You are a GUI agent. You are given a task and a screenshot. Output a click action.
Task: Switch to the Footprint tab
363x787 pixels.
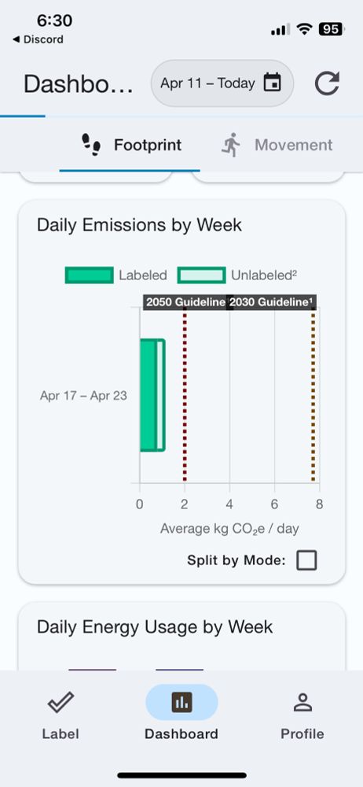tap(131, 145)
